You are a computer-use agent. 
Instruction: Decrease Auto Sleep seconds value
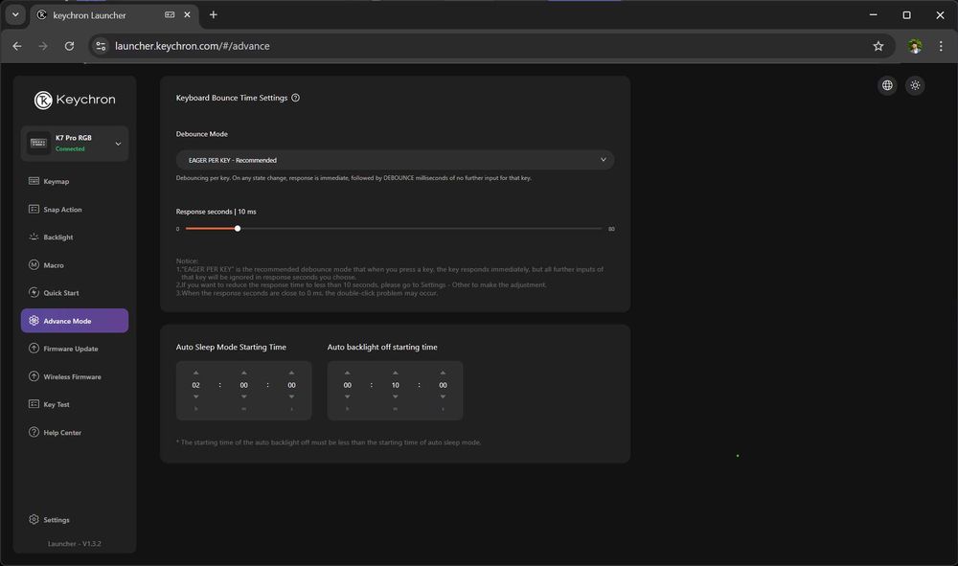pos(291,396)
